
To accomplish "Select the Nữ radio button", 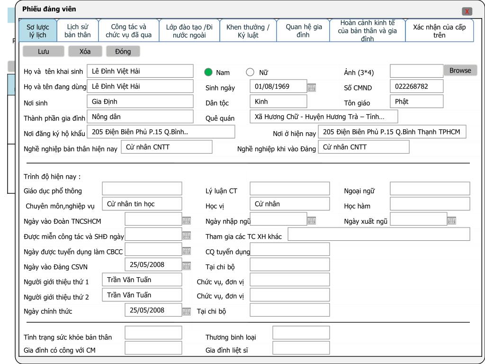I will click(x=250, y=72).
